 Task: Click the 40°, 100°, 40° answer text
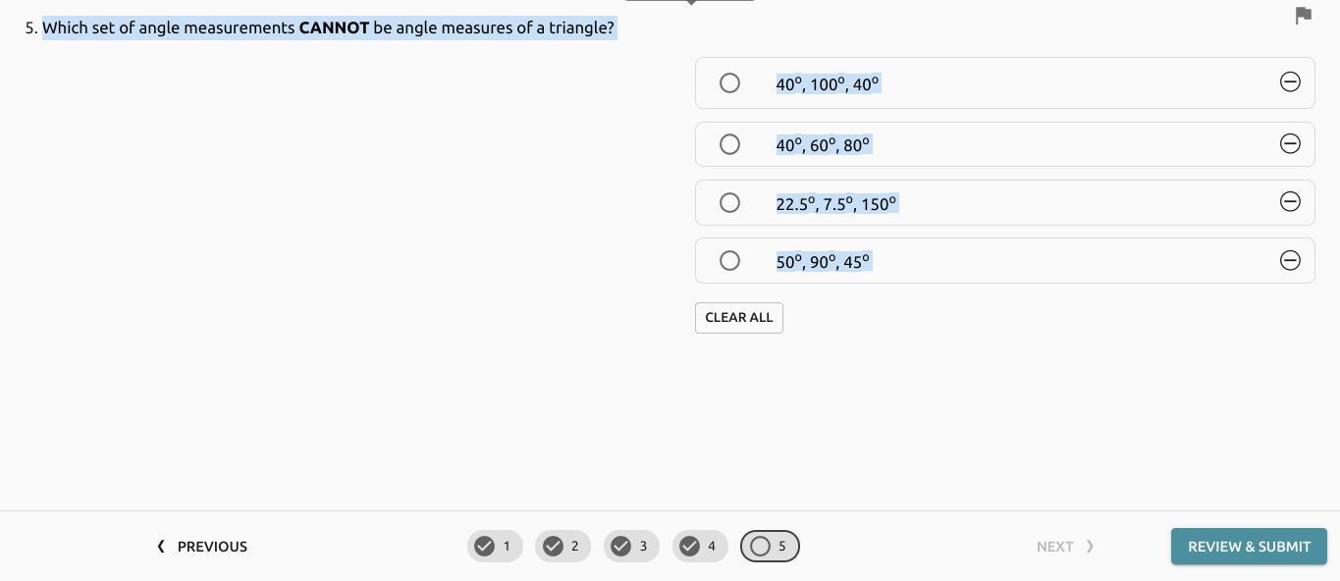[x=828, y=84]
